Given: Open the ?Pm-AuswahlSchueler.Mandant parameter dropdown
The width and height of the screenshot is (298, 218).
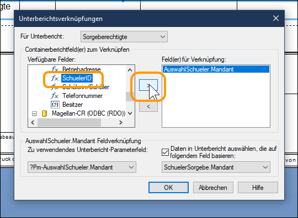Looking at the screenshot, I should click(x=82, y=167).
